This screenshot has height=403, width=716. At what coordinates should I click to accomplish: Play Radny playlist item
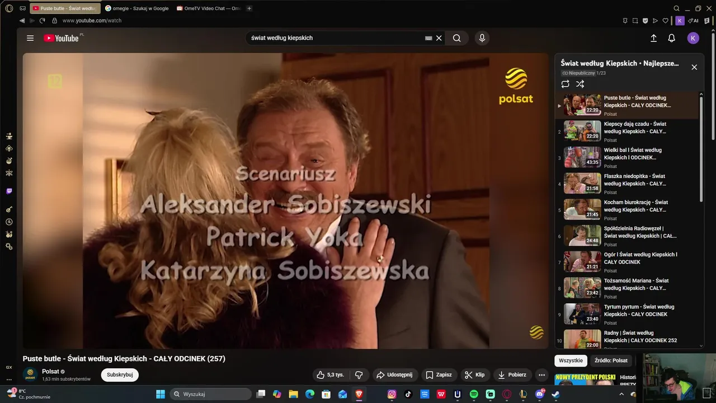coord(626,339)
